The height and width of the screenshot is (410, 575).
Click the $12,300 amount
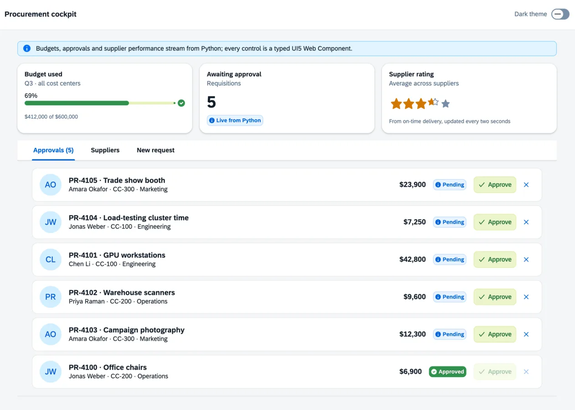point(413,334)
